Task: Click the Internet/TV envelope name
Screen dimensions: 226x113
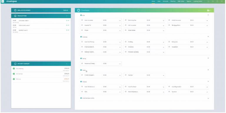Action: click(88, 25)
